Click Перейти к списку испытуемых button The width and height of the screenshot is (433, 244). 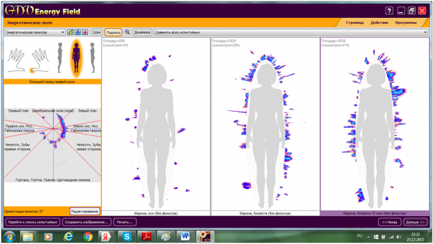pyautogui.click(x=33, y=222)
